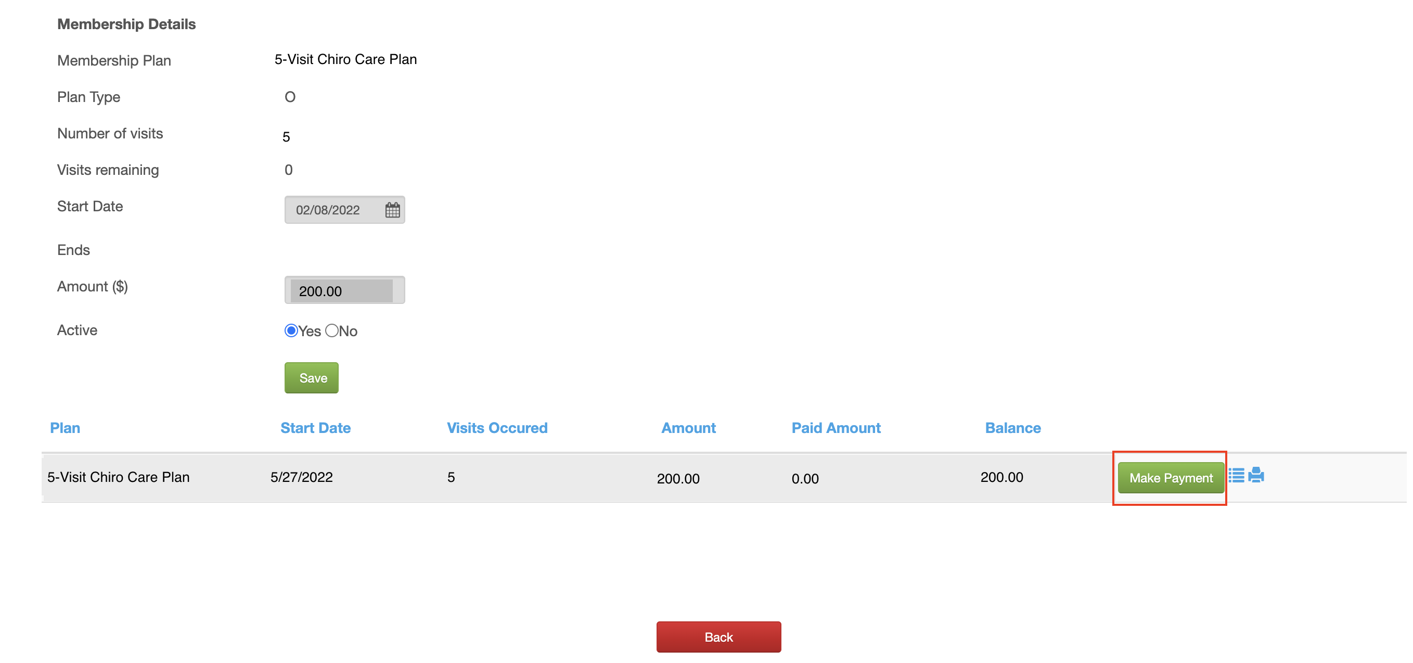The height and width of the screenshot is (663, 1413).
Task: Click the Visits Occured value '5' in row
Action: click(x=451, y=477)
